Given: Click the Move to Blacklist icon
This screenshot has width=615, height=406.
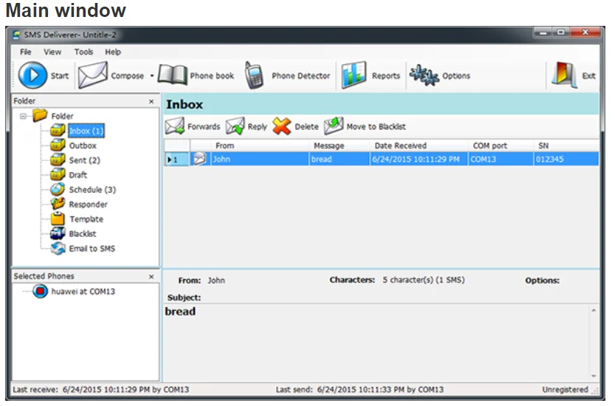Looking at the screenshot, I should pyautogui.click(x=334, y=126).
